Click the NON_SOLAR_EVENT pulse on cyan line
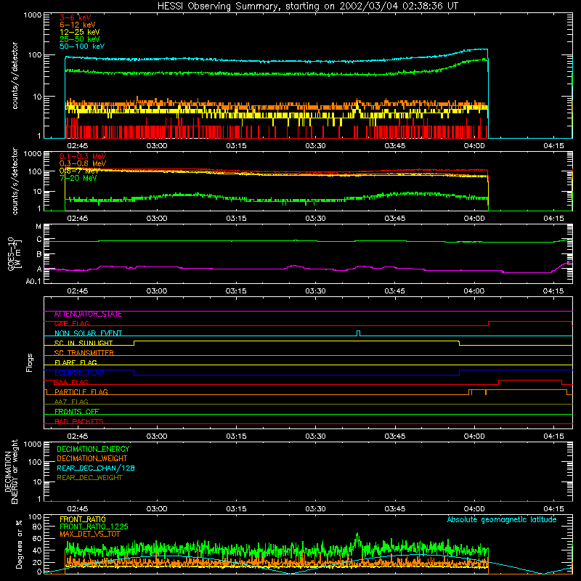Viewport: 581px width, 581px height. [x=358, y=333]
